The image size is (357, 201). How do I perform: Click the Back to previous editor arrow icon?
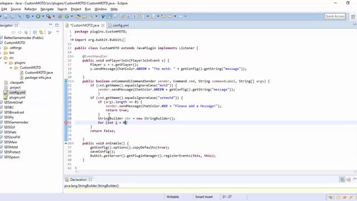coord(170,16)
